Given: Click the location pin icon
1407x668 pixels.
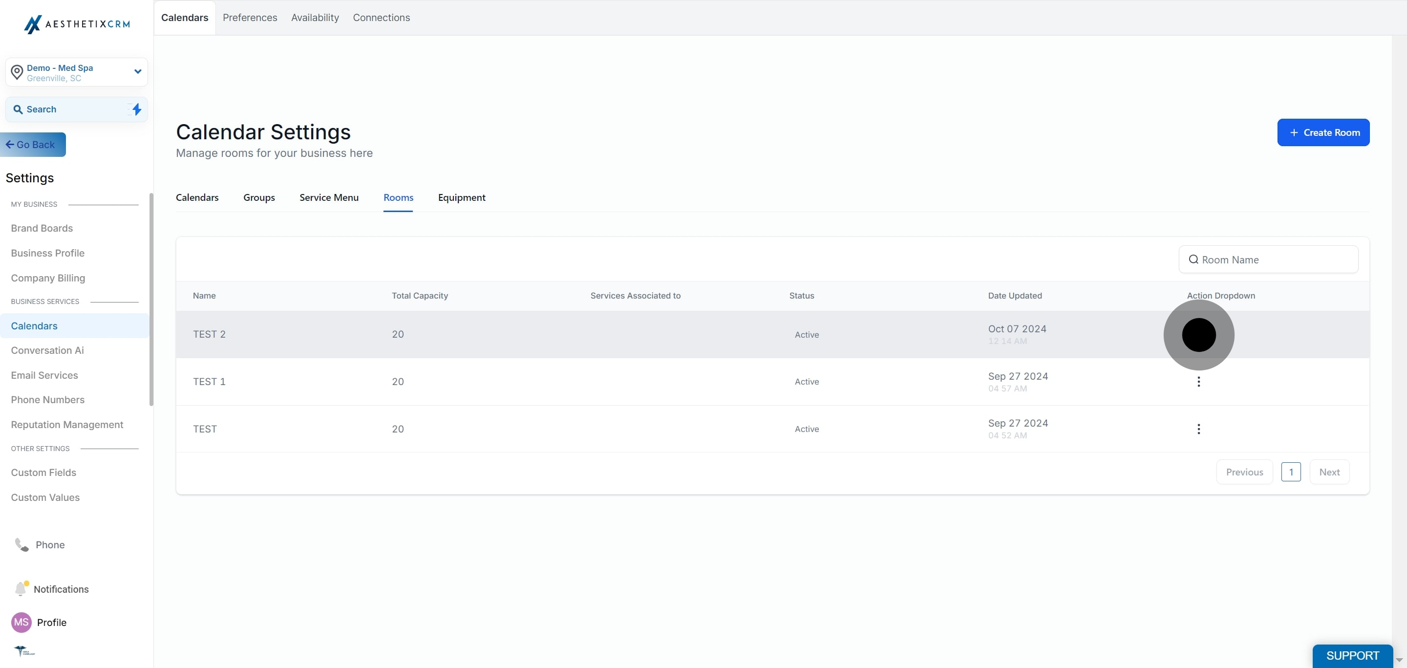Looking at the screenshot, I should coord(17,72).
